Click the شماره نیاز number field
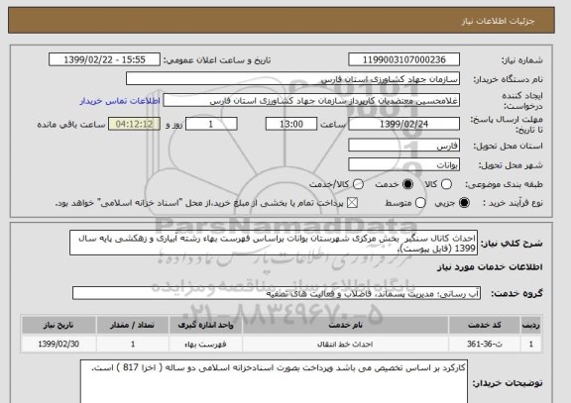The width and height of the screenshot is (571, 403). click(x=403, y=59)
